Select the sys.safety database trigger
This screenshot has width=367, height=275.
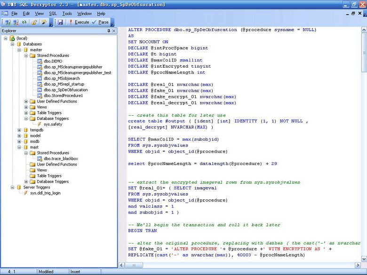pyautogui.click(x=53, y=124)
